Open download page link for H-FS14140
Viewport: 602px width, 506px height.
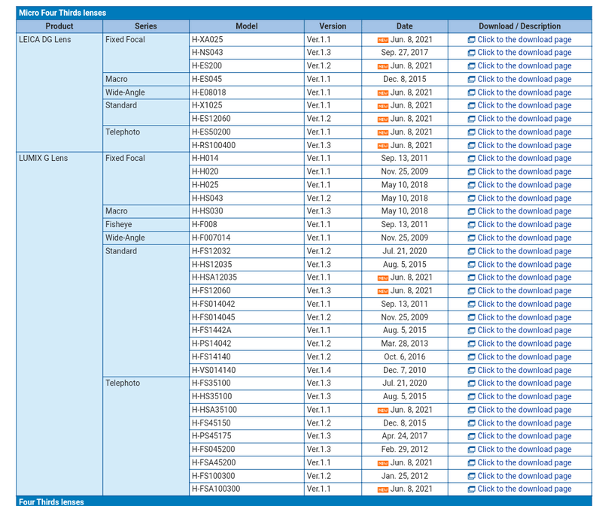pyautogui.click(x=524, y=357)
